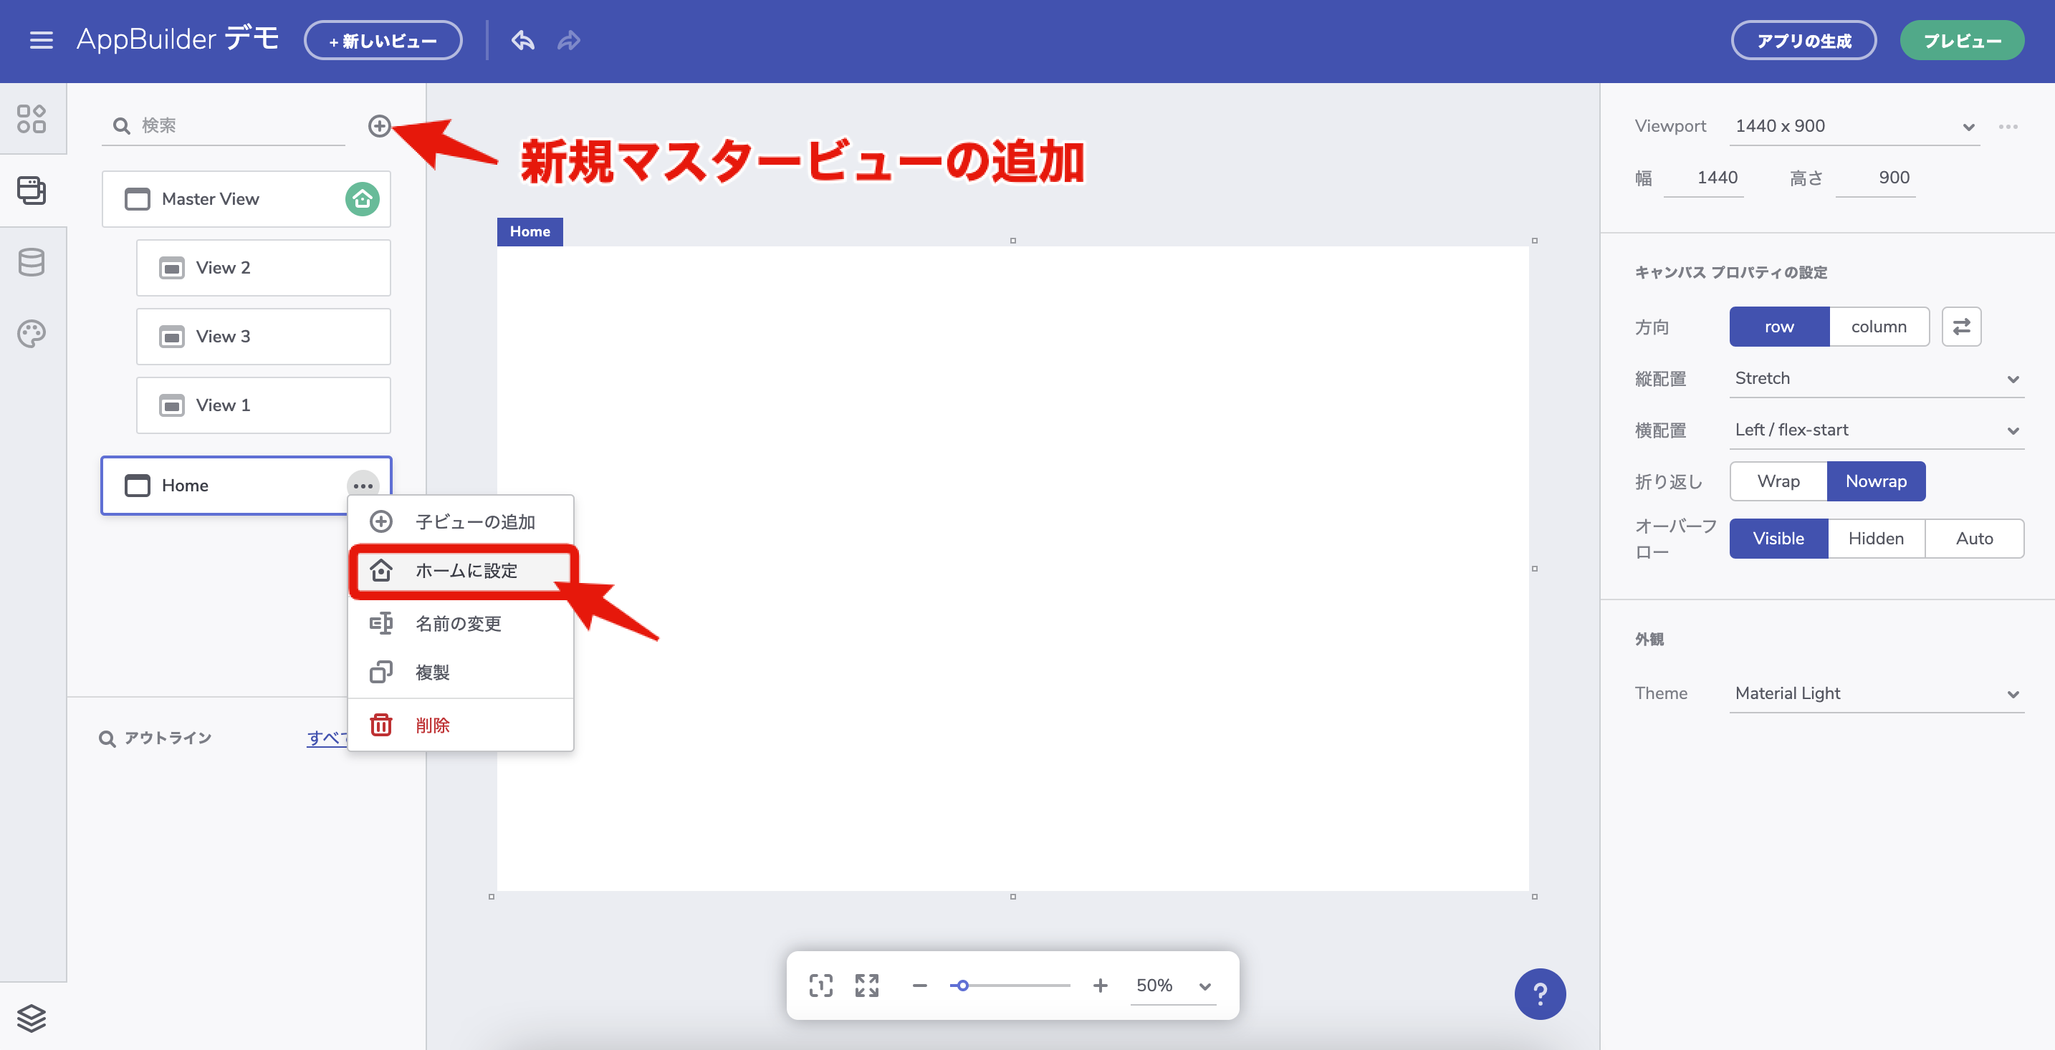The height and width of the screenshot is (1050, 2055).
Task: Enable column direction for canvas
Action: pos(1879,327)
